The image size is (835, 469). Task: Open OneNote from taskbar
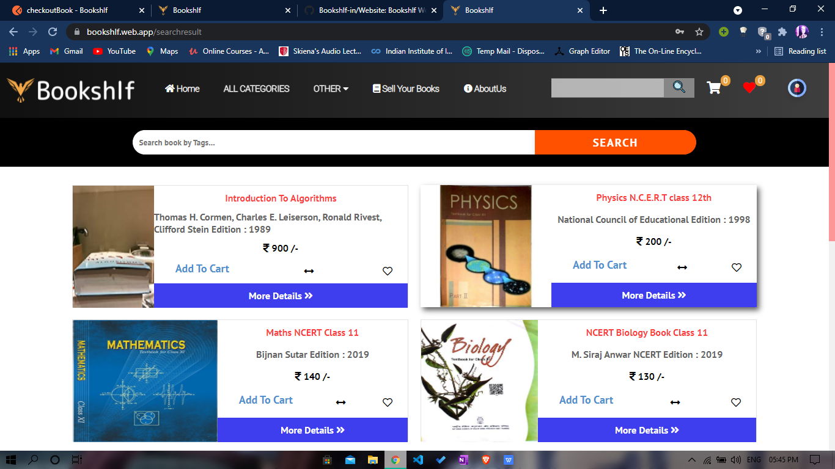coord(463,460)
